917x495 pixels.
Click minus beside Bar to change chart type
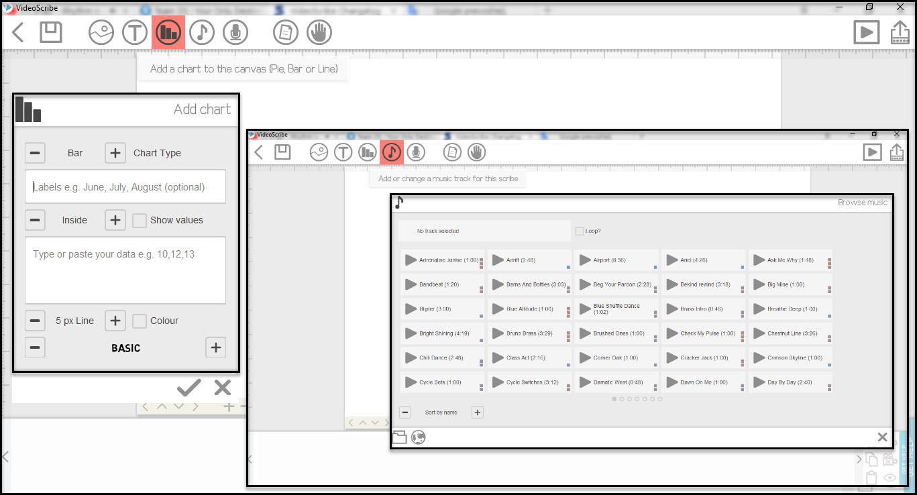click(36, 153)
